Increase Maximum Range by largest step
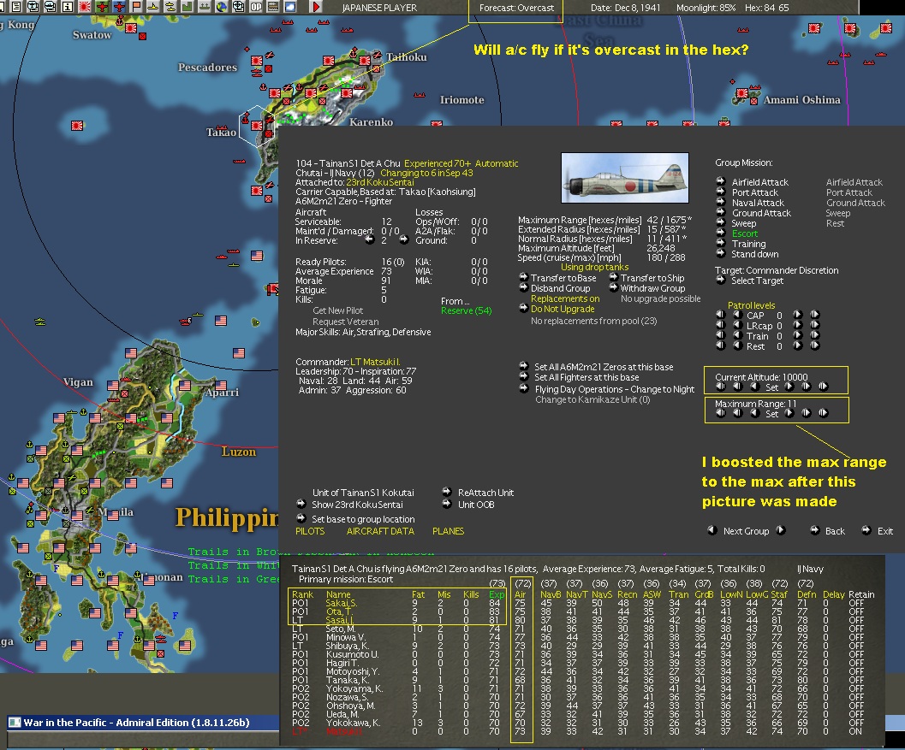This screenshot has height=750, width=905. point(824,413)
